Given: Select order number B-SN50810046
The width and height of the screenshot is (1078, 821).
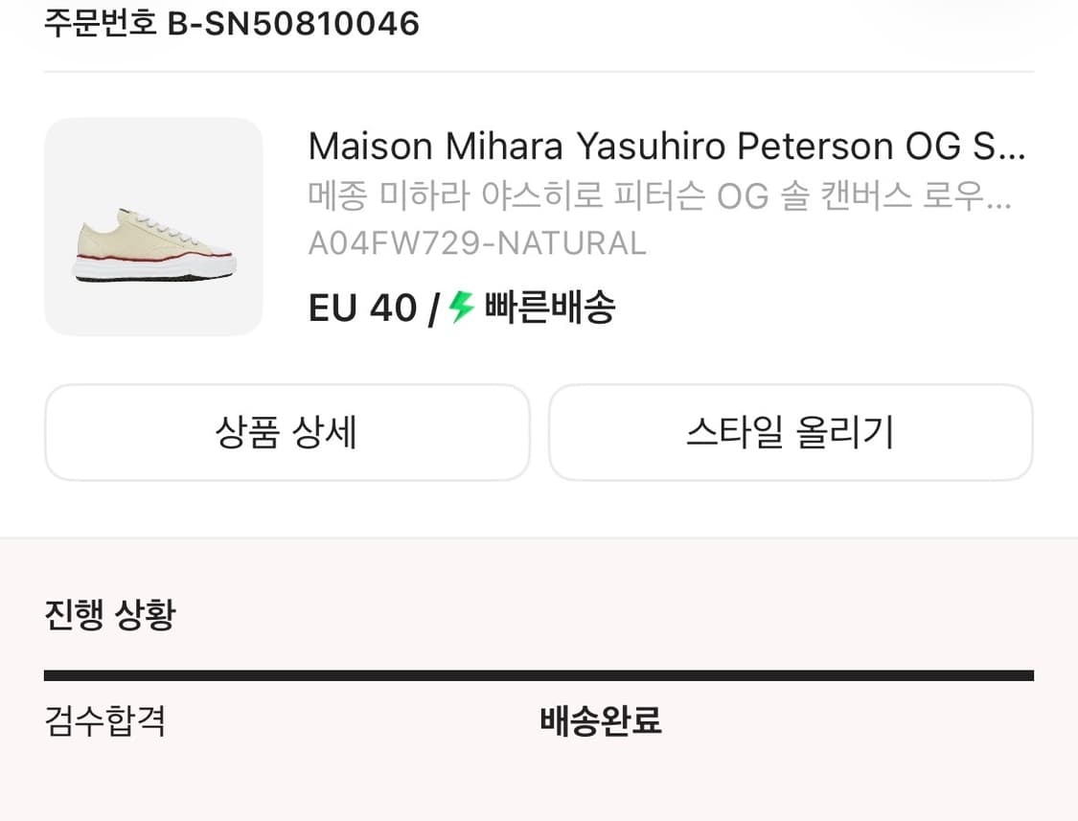Looking at the screenshot, I should 293,23.
